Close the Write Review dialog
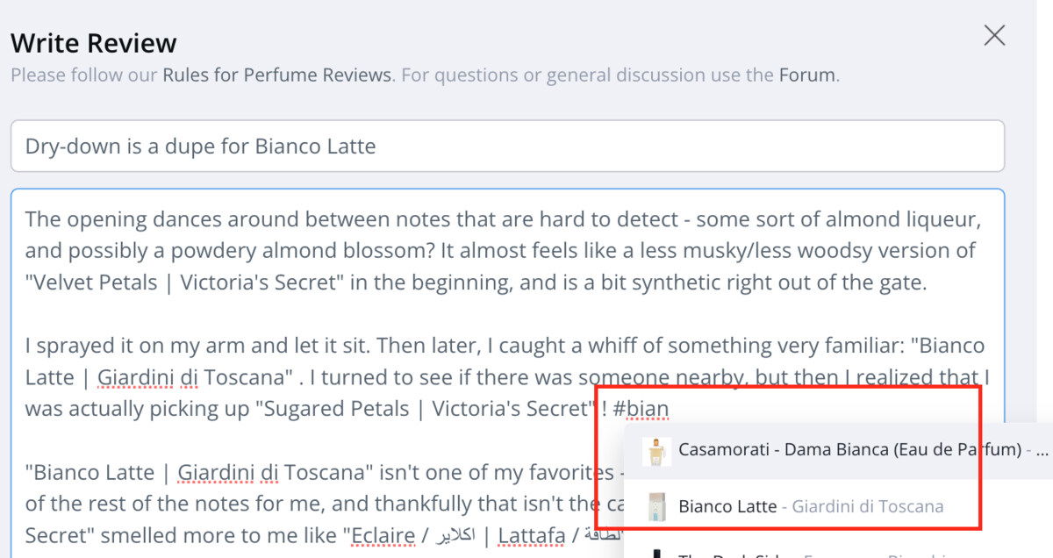The height and width of the screenshot is (558, 1053). click(x=994, y=35)
